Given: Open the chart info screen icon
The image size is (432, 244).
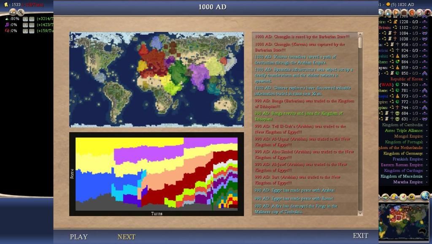Looking at the screenshot, I should [x=420, y=12].
